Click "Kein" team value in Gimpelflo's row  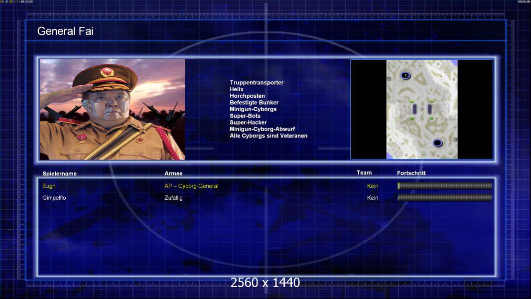coord(373,198)
